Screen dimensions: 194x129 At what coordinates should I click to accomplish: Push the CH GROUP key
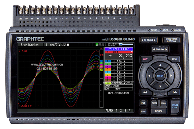click(149, 40)
